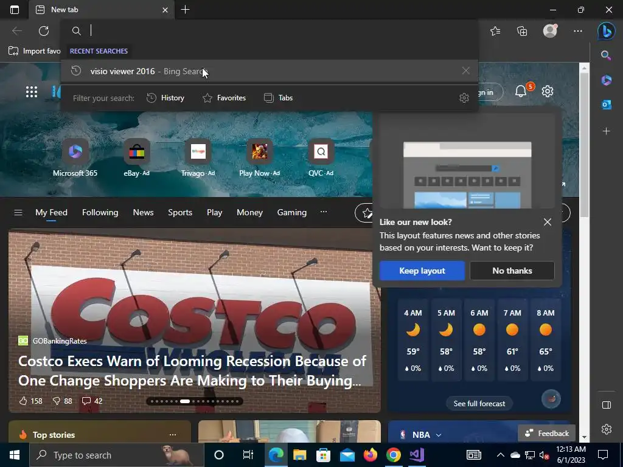Refresh the page with reload icon
The image size is (623, 467).
pos(44,31)
